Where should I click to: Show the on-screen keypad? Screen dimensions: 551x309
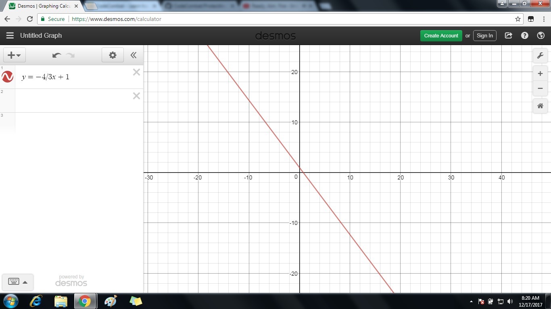tap(18, 282)
